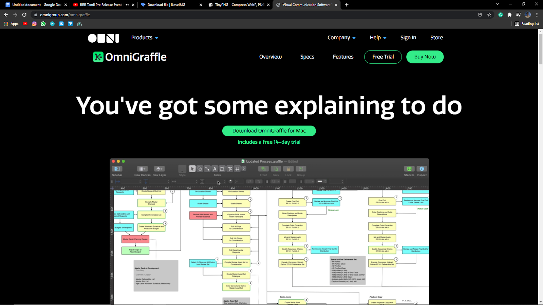Select the Shape tool in the preview toolbar
This screenshot has height=305, width=543.
pyautogui.click(x=200, y=169)
